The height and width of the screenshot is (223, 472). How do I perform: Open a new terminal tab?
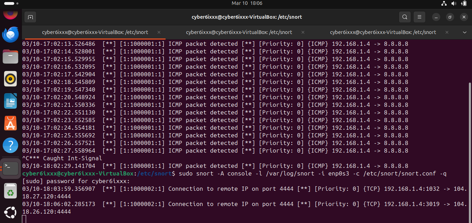coord(30,17)
